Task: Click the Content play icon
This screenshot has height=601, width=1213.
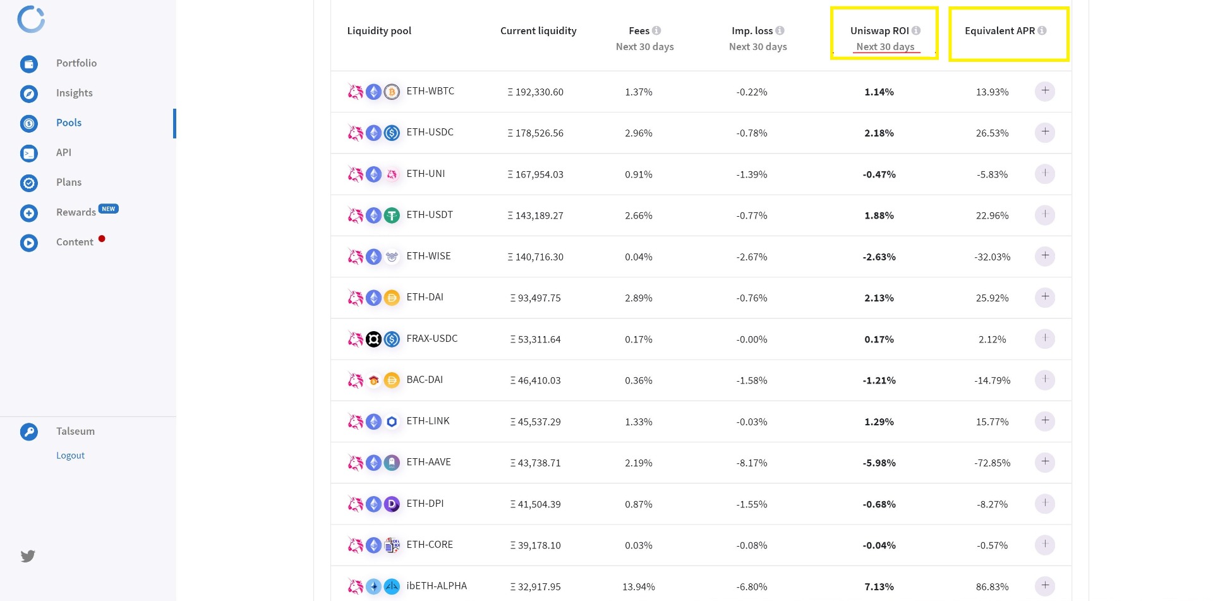Action: pos(29,243)
